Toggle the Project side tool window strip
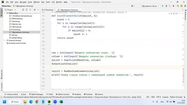 click(1, 13)
